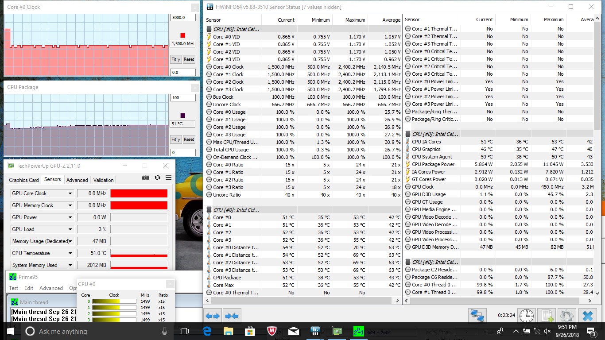Open GPU Load sensor dropdown
Viewport: 605px width, 340px height.
[x=70, y=229]
